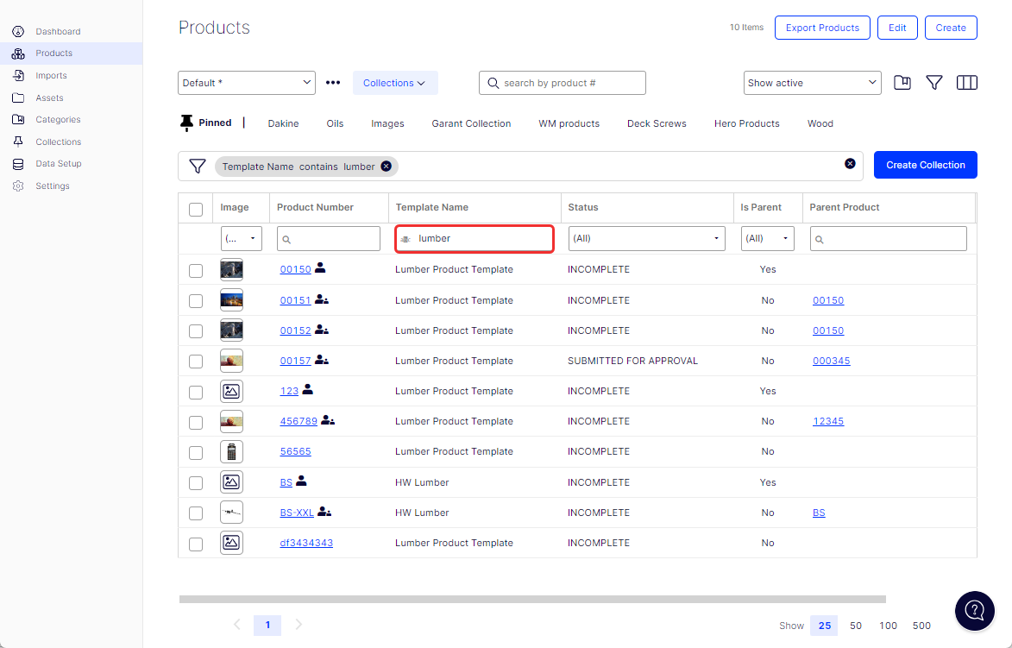1012x648 pixels.
Task: Open the Collections dropdown near the search bar
Action: (x=395, y=82)
